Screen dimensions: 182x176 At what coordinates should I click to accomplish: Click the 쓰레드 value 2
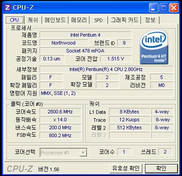(x=165, y=152)
